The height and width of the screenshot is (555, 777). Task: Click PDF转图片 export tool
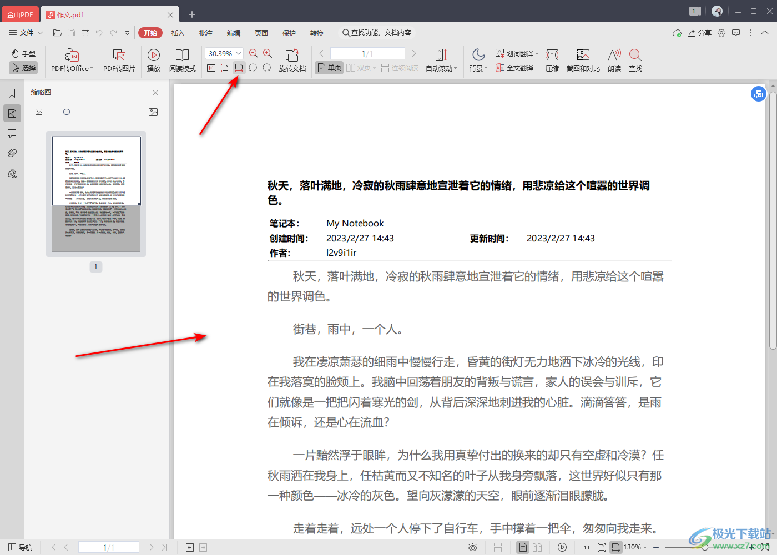[x=119, y=60]
